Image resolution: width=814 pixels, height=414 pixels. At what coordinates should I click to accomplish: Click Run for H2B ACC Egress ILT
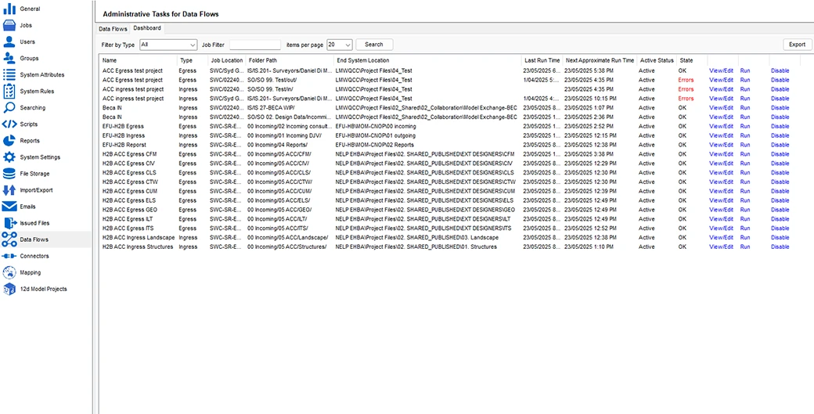point(745,219)
